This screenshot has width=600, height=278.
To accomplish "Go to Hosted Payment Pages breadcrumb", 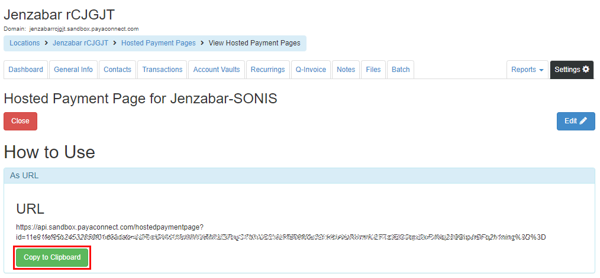I will [x=158, y=43].
